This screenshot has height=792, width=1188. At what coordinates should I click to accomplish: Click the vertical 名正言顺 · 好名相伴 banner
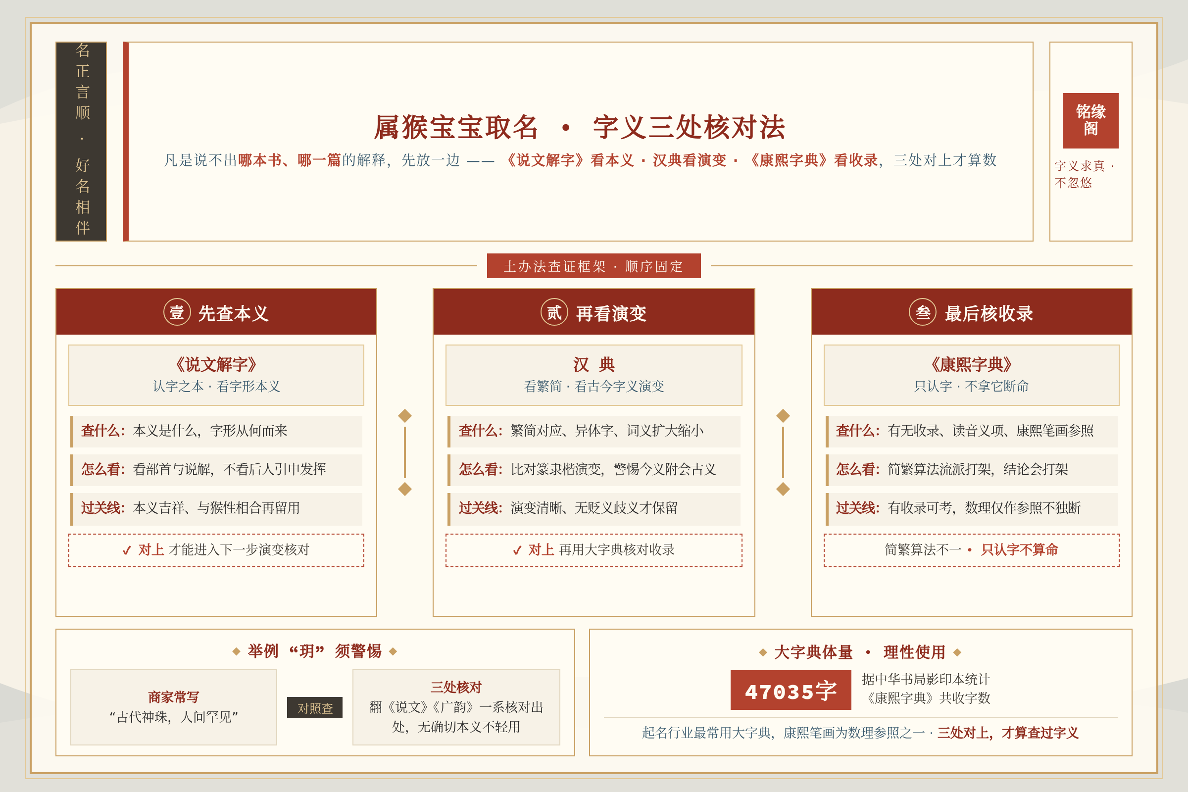[81, 142]
